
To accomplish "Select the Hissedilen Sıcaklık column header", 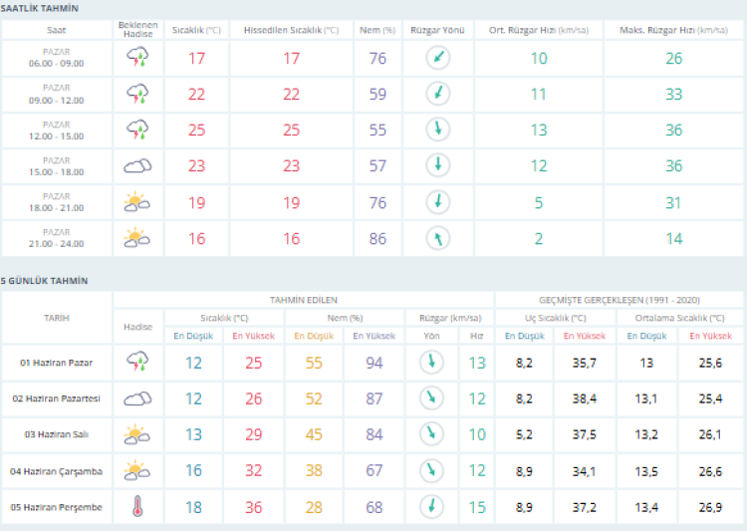I will (x=291, y=30).
